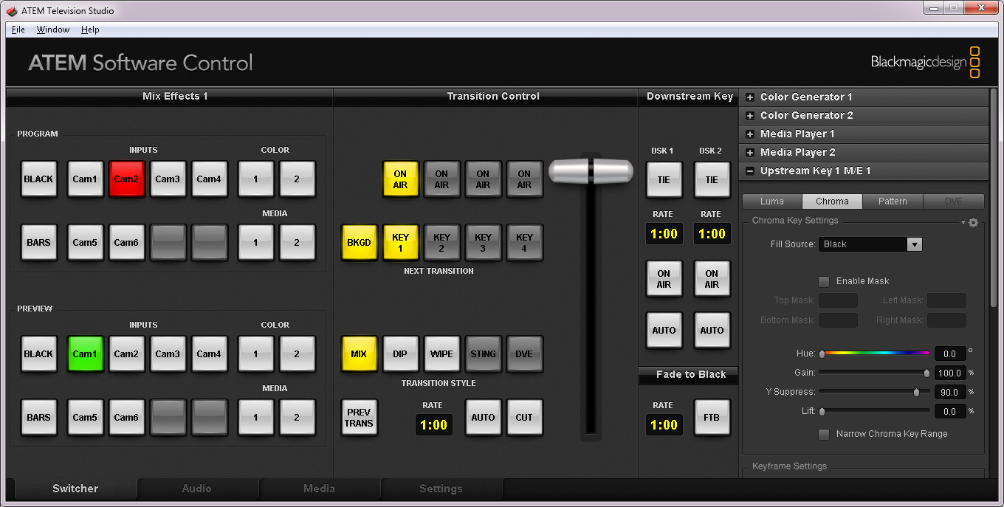The width and height of the screenshot is (1004, 507).
Task: Select Cam5 on the Program bus
Action: coord(85,243)
